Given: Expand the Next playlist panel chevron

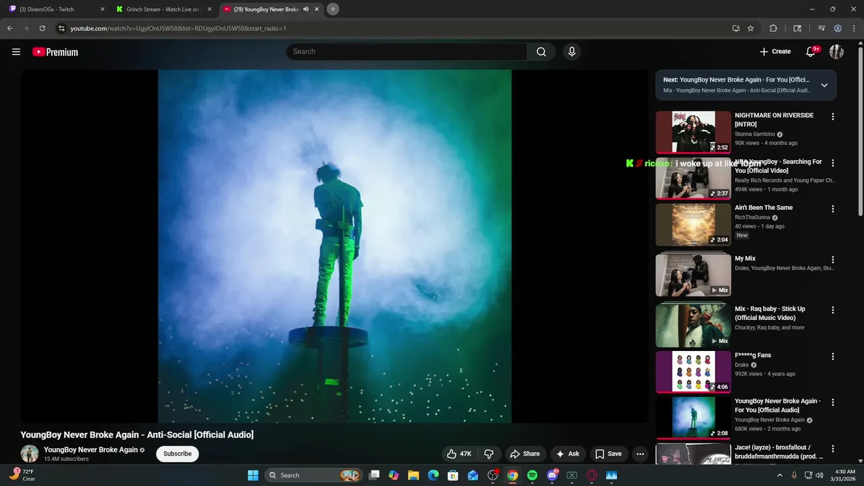Looking at the screenshot, I should [824, 85].
